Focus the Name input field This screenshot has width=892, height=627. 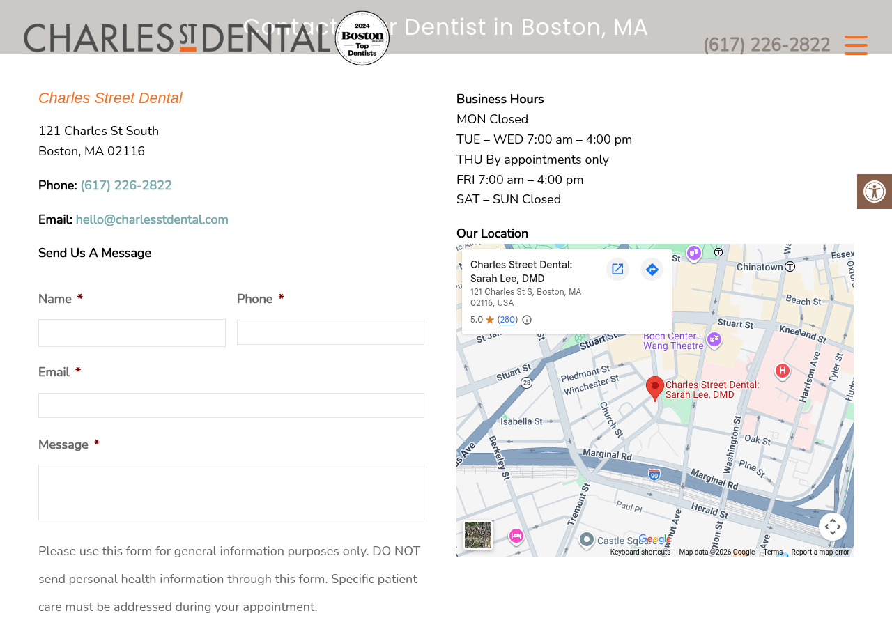(x=132, y=333)
